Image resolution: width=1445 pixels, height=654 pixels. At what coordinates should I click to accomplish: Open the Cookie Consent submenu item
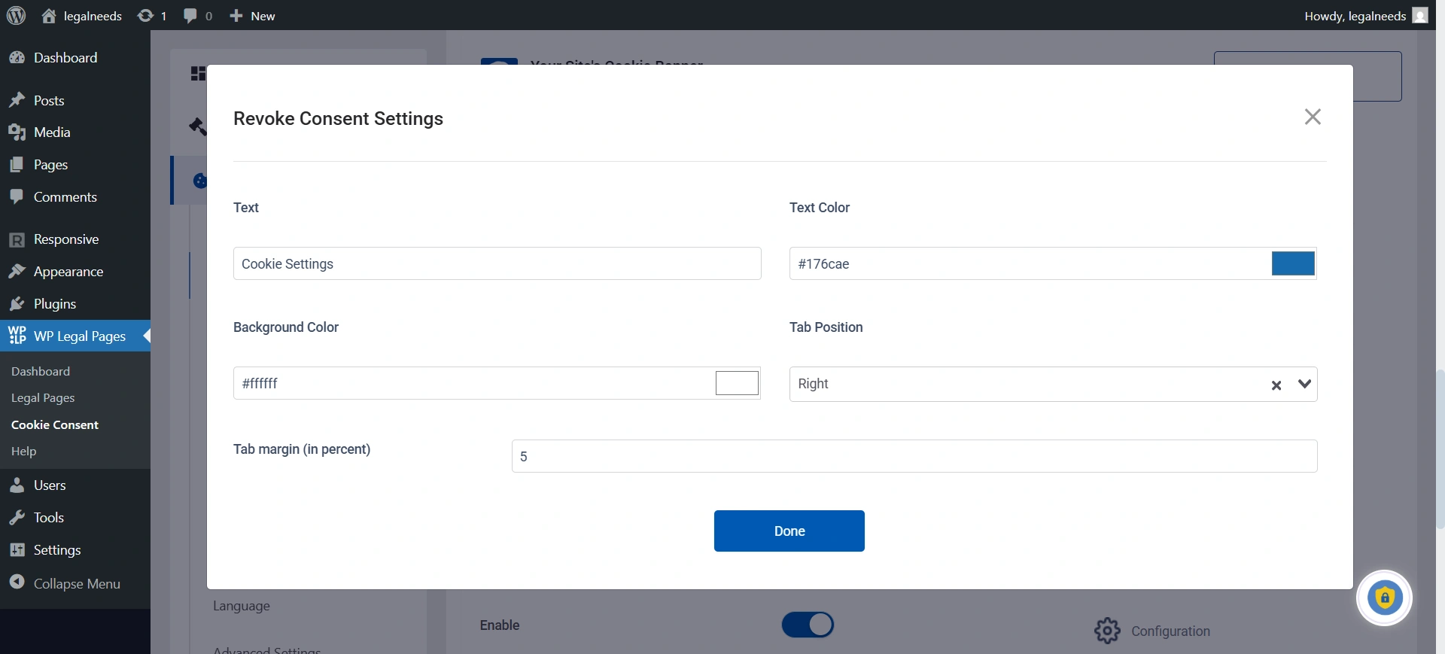[55, 424]
